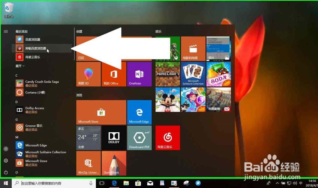
Task: Open Microsoft Store taskbar icon
Action: (138, 183)
